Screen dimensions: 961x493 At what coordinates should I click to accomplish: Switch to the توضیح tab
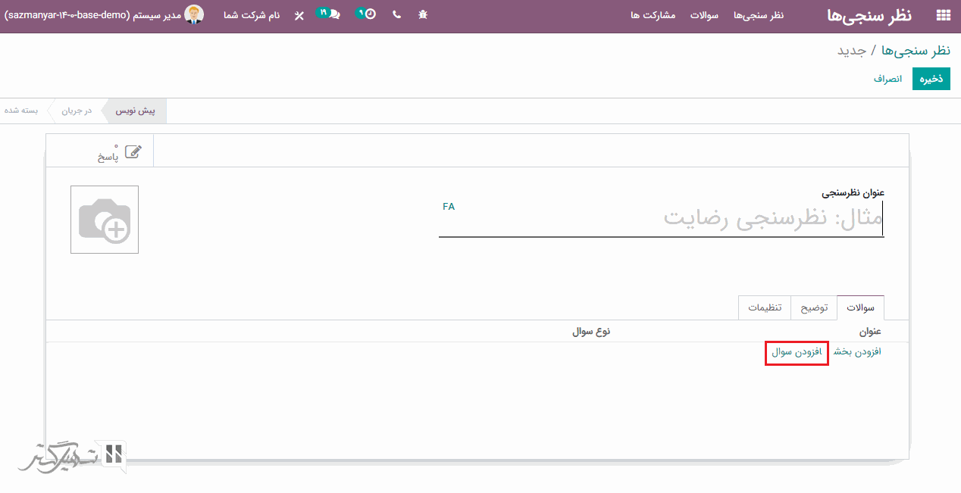[814, 307]
